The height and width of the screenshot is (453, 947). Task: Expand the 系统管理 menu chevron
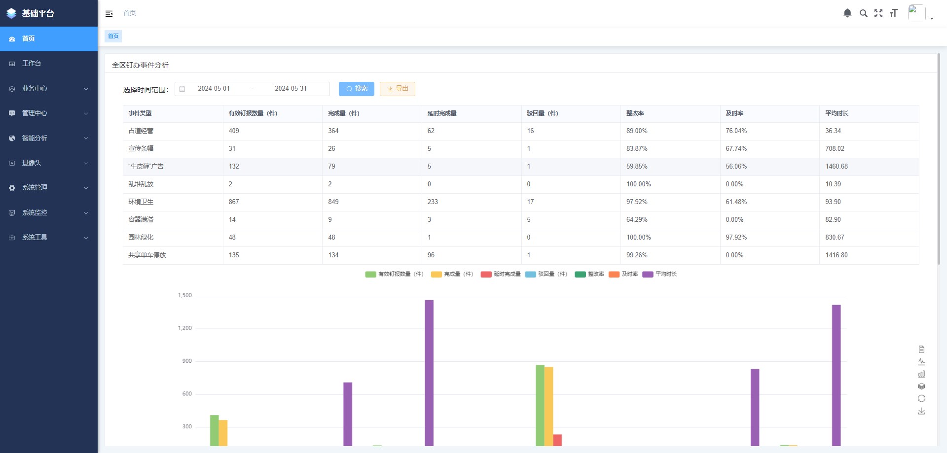86,188
